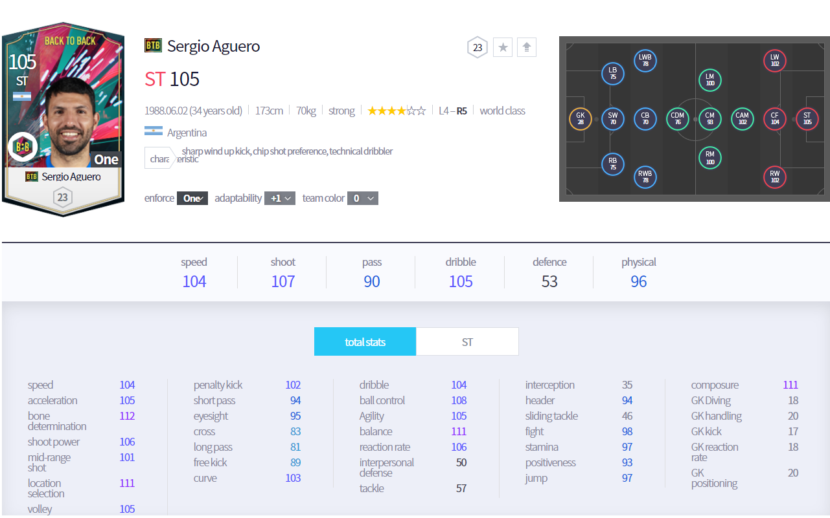Open the enforce level dropdown
This screenshot has width=830, height=518.
[192, 199]
